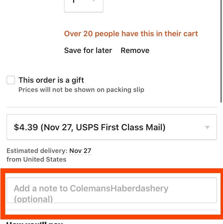
Task: Click the quantity number in the selector box
Action: (x=73, y=1)
